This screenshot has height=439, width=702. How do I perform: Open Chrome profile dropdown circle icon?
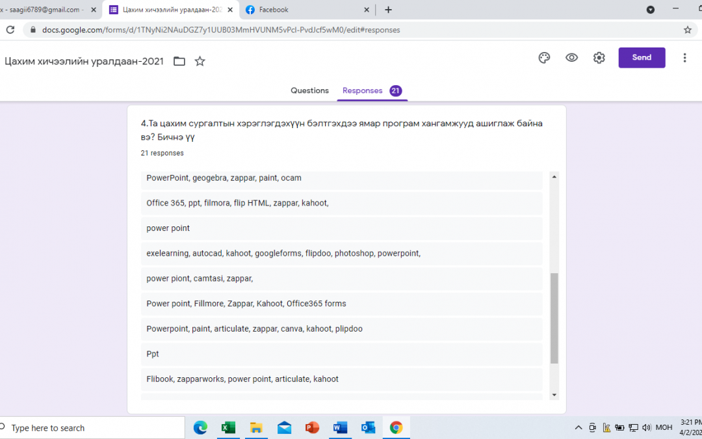(651, 10)
